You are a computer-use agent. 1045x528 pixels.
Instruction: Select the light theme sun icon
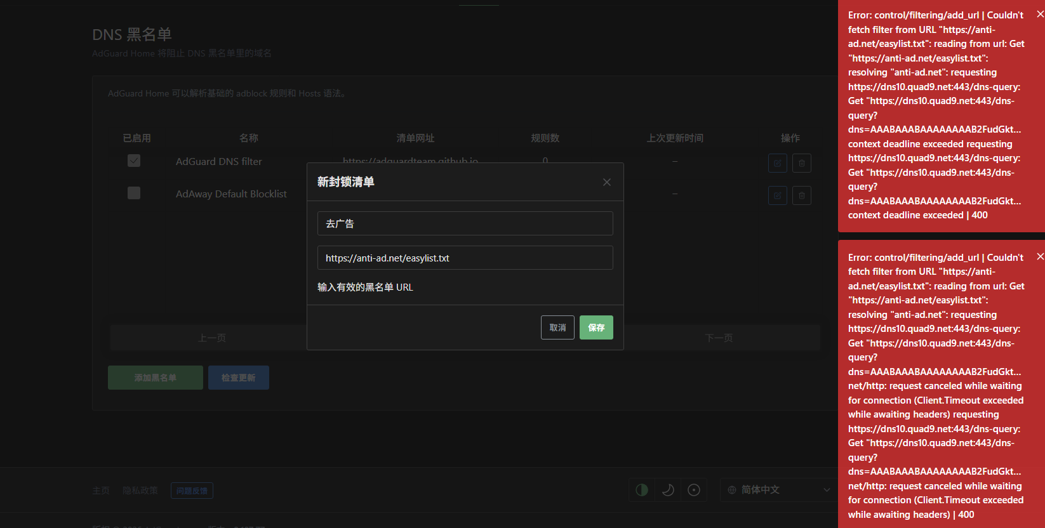(694, 490)
